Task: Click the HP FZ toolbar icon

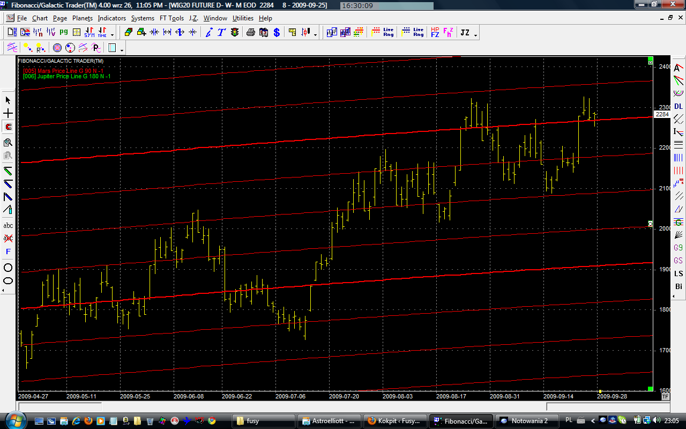Action: pos(435,32)
